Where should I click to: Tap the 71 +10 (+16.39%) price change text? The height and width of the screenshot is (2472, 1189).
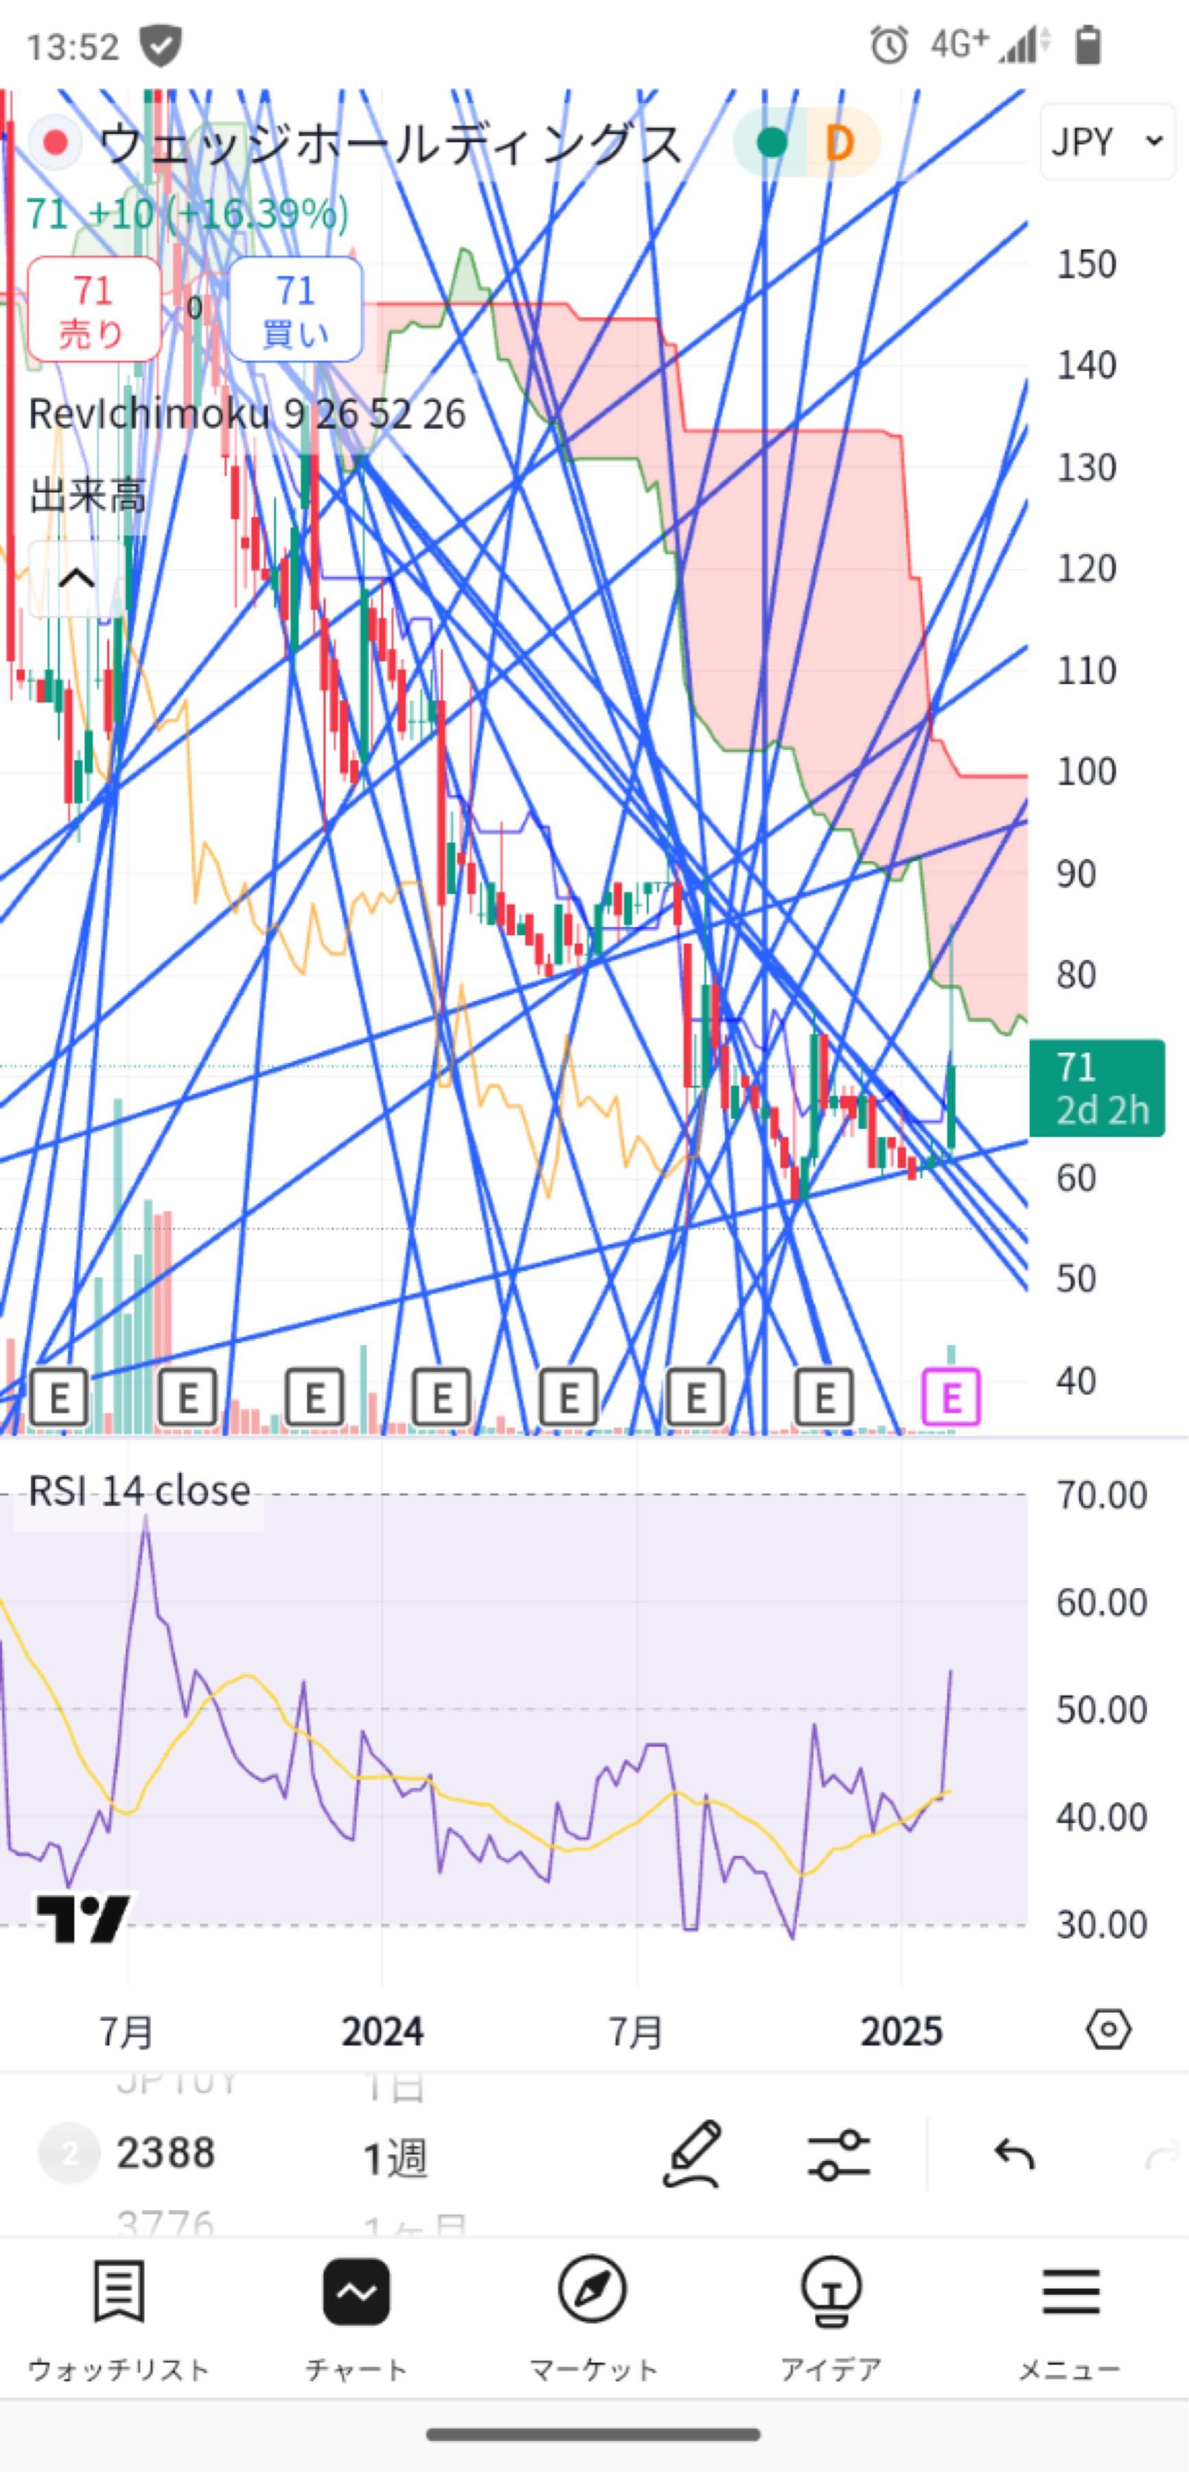(x=187, y=213)
